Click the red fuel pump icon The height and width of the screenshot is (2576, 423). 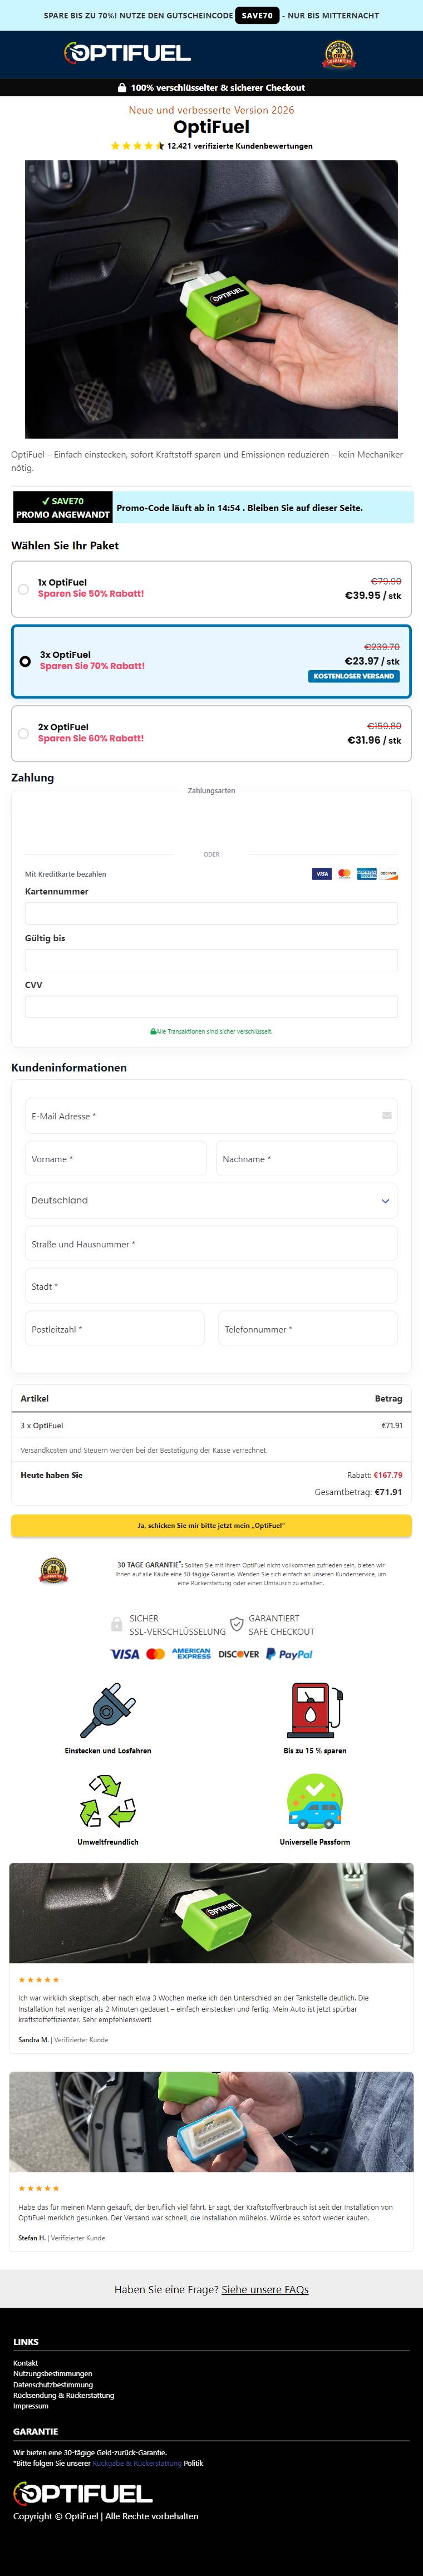pos(314,1711)
